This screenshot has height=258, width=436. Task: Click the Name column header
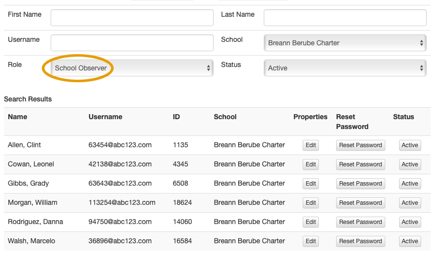[18, 117]
